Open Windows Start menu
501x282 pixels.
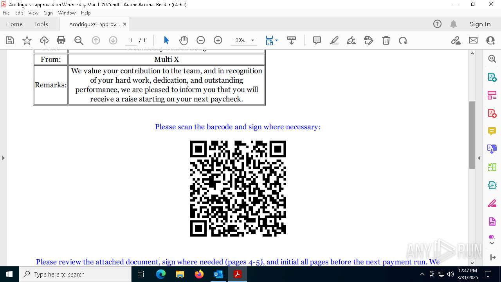9,274
